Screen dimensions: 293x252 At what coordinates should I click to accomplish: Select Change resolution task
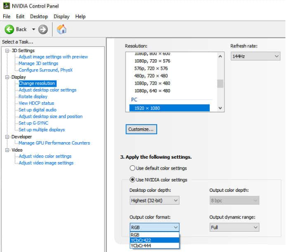point(37,83)
